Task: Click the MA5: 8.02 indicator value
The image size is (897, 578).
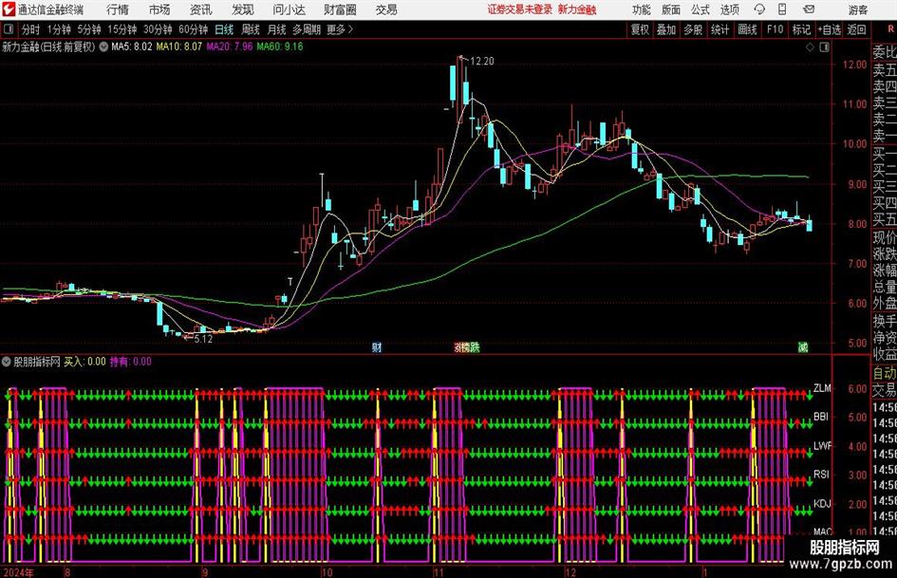Action: (x=132, y=47)
